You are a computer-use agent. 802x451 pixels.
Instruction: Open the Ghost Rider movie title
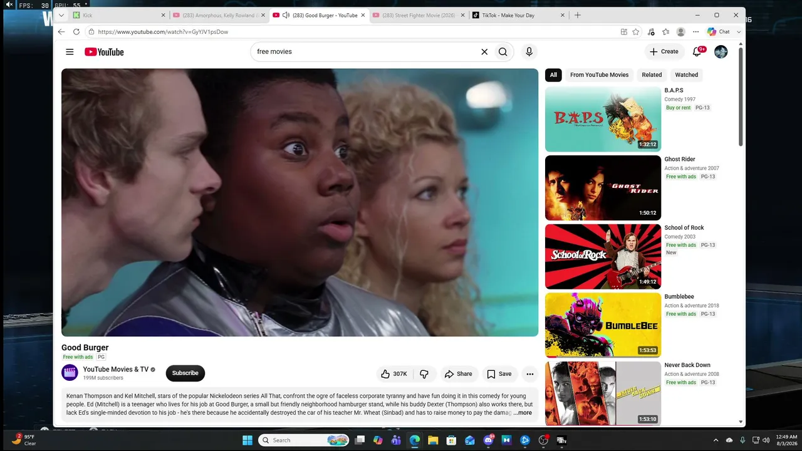point(680,159)
